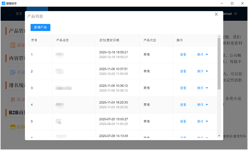Select the product list scrollbar thumb
Image resolution: width=248 pixels, height=150 pixels.
(219, 63)
